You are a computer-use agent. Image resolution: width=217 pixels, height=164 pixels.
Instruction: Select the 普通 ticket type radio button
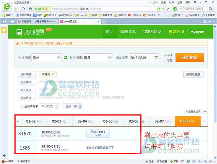(x=165, y=55)
